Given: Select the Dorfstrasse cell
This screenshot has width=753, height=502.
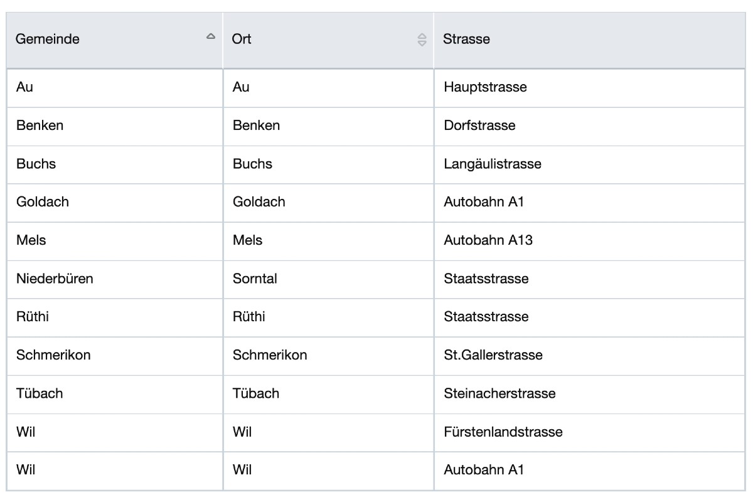Looking at the screenshot, I should [x=479, y=125].
